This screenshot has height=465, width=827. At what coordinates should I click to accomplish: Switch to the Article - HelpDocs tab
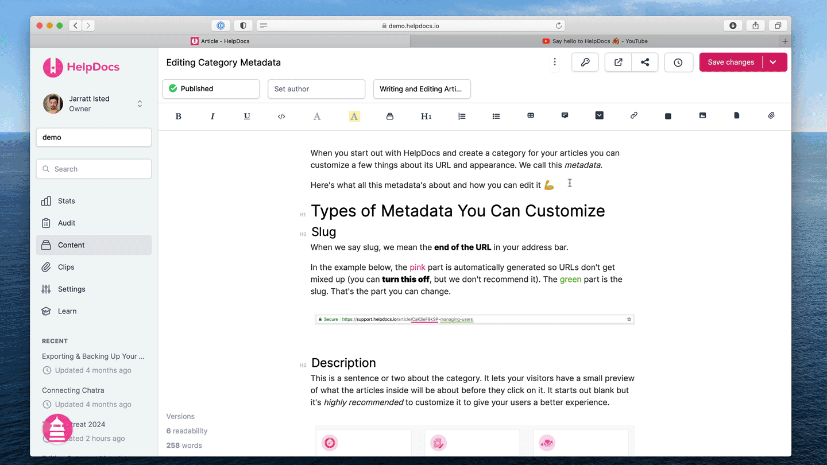220,41
